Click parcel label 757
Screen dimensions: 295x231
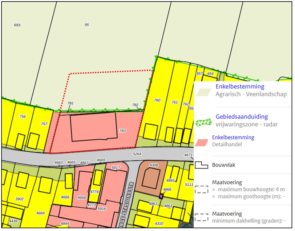pos(44,124)
